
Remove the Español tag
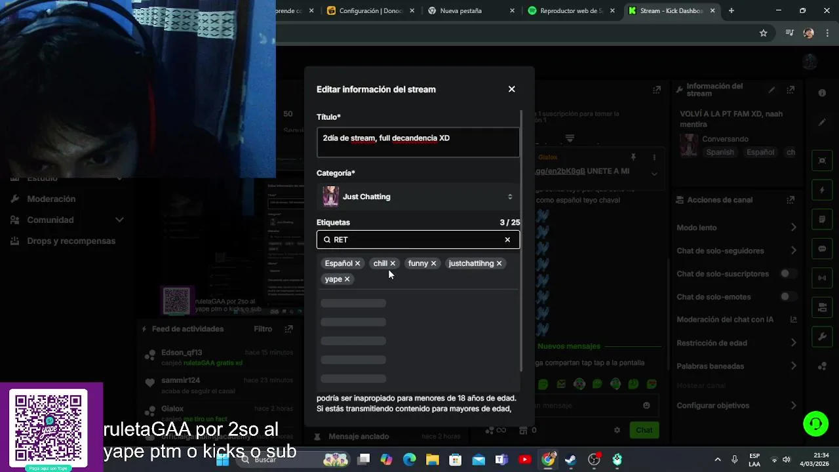358,264
